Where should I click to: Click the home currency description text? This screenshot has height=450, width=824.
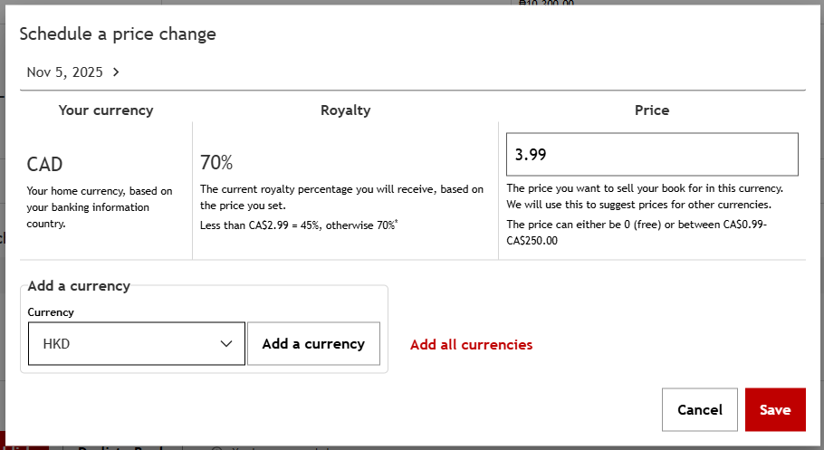(100, 207)
